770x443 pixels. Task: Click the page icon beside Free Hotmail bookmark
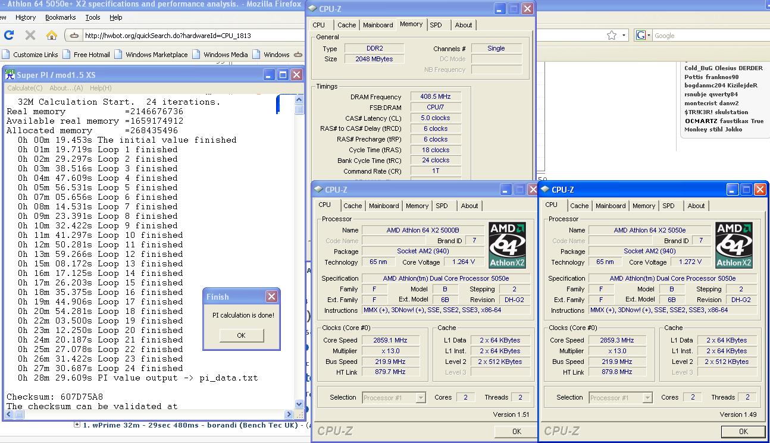67,54
